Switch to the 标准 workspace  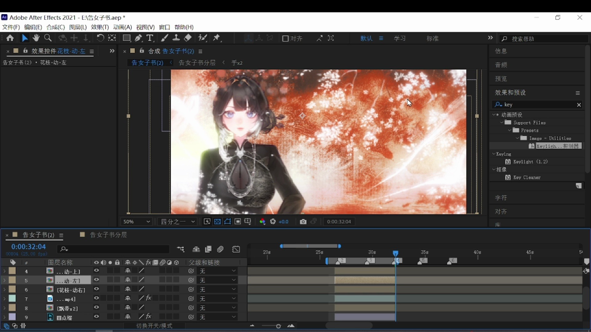pos(432,38)
